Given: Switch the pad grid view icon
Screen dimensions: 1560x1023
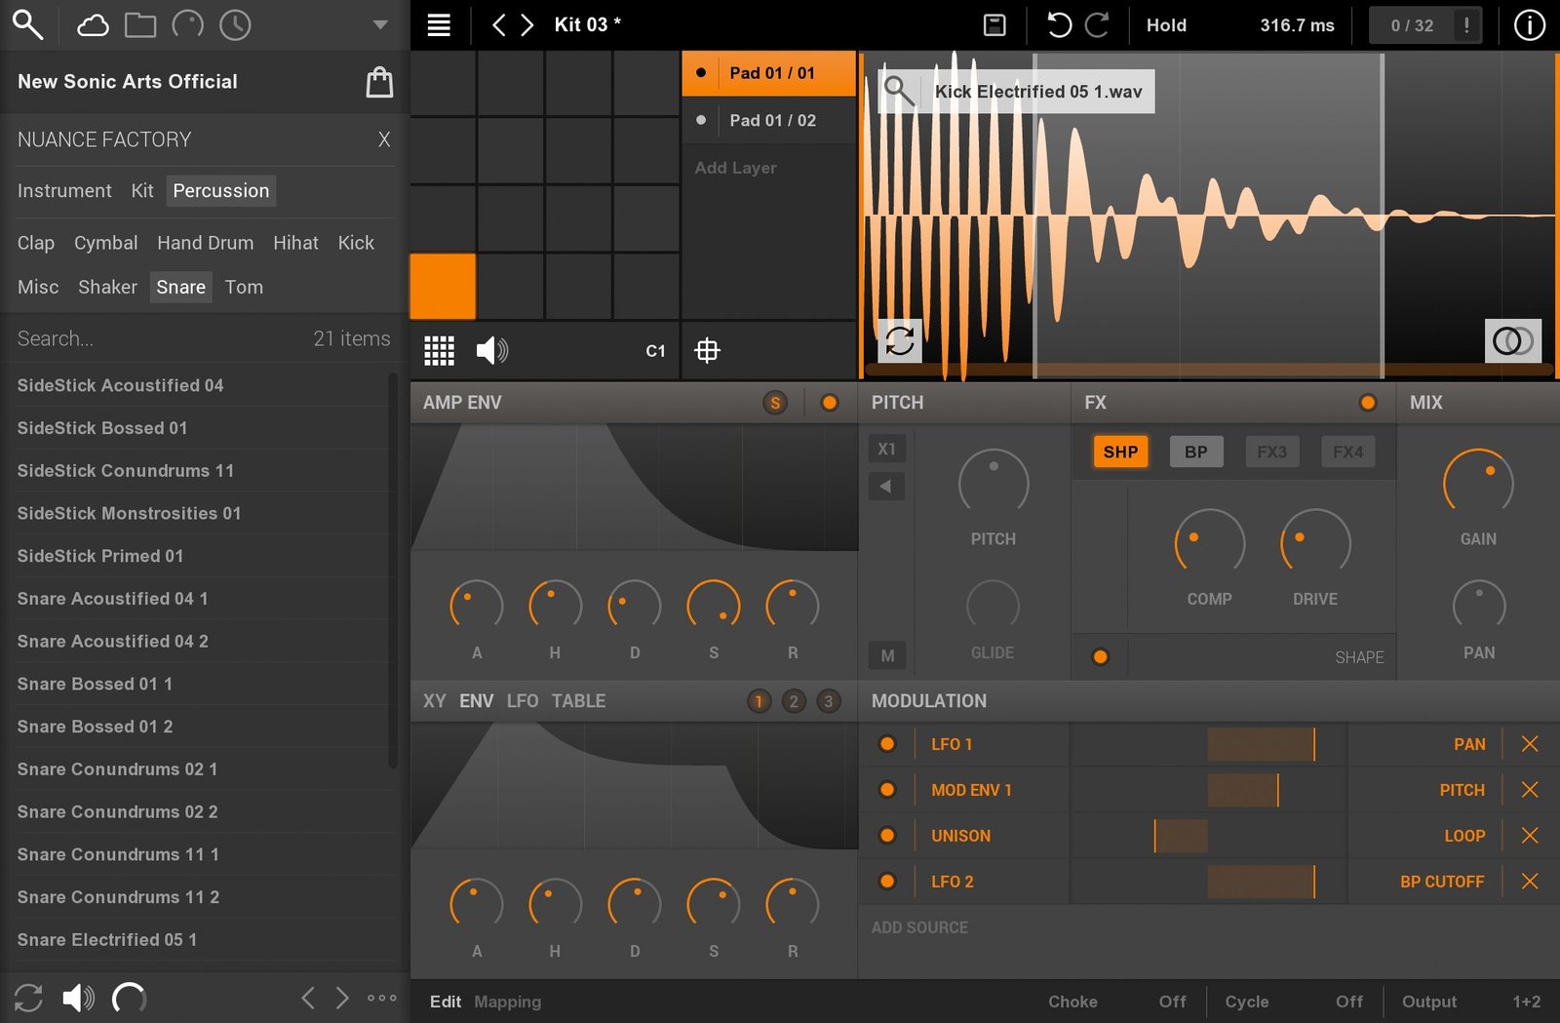Looking at the screenshot, I should point(439,350).
